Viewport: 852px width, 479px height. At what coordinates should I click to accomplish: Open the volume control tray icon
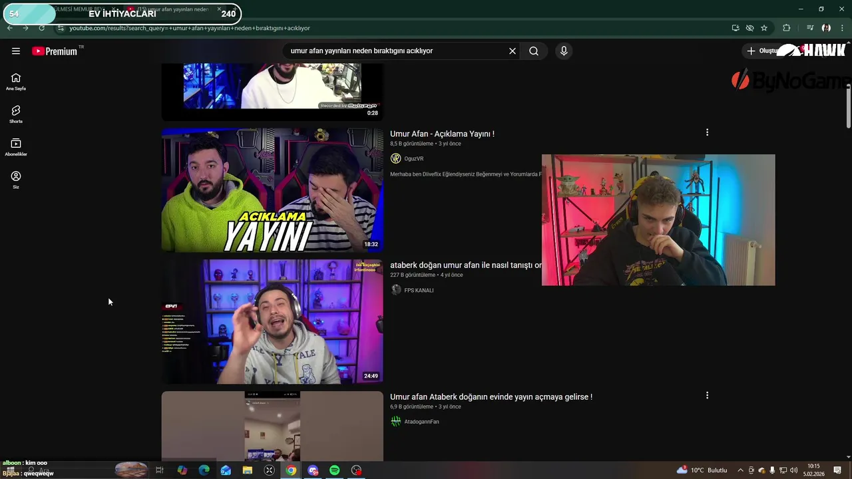pos(793,470)
